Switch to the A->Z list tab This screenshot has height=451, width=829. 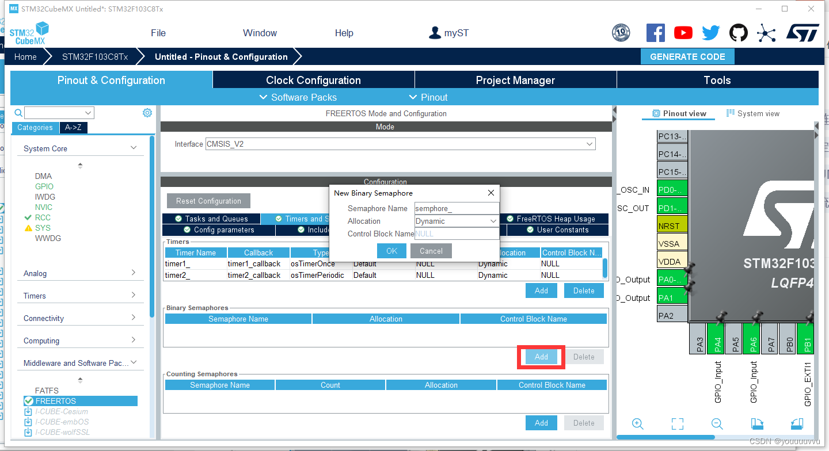click(x=73, y=128)
